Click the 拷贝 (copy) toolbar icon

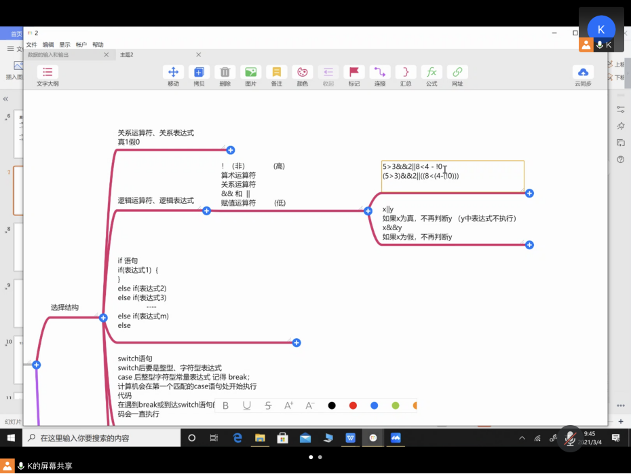[x=199, y=73]
